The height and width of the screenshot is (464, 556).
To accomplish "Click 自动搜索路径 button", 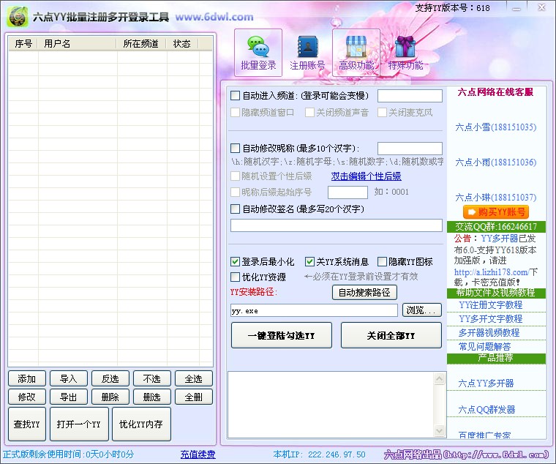I will 364,292.
